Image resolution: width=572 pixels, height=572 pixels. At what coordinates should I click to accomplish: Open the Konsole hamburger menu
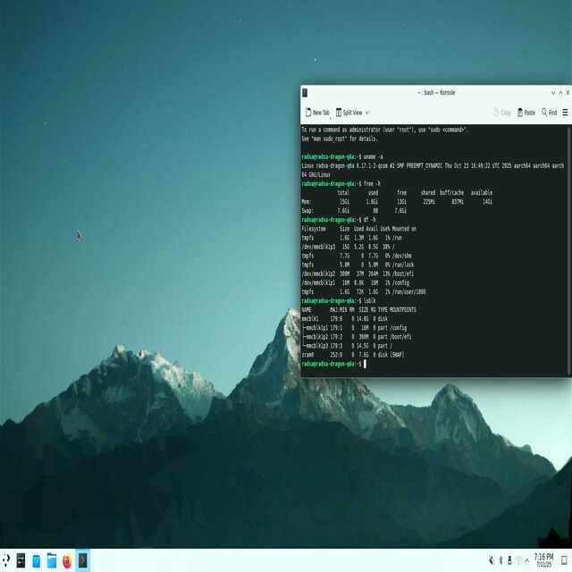(565, 113)
